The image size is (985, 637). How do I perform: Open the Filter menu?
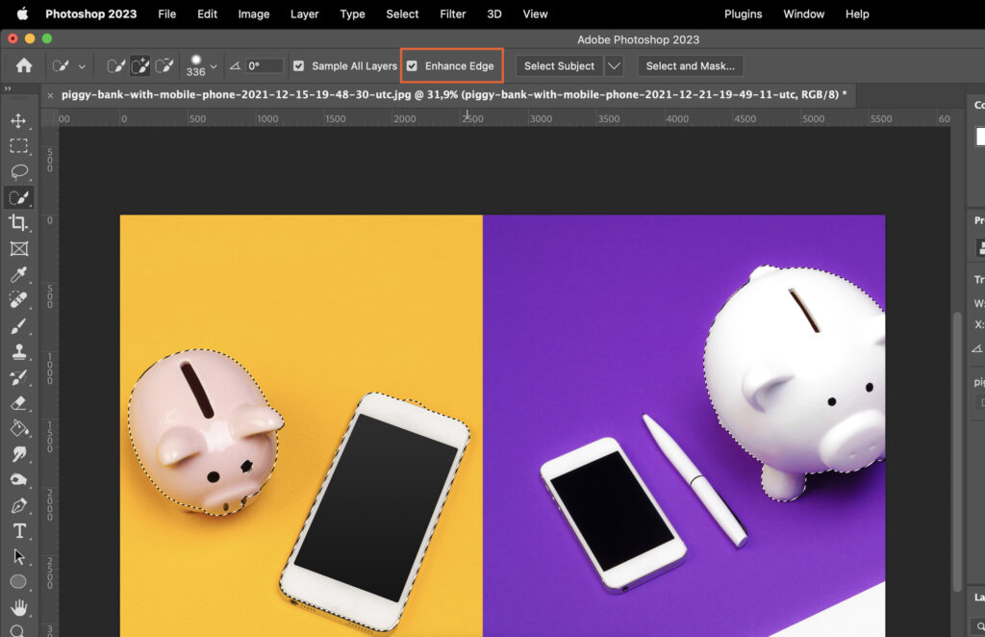(x=452, y=13)
